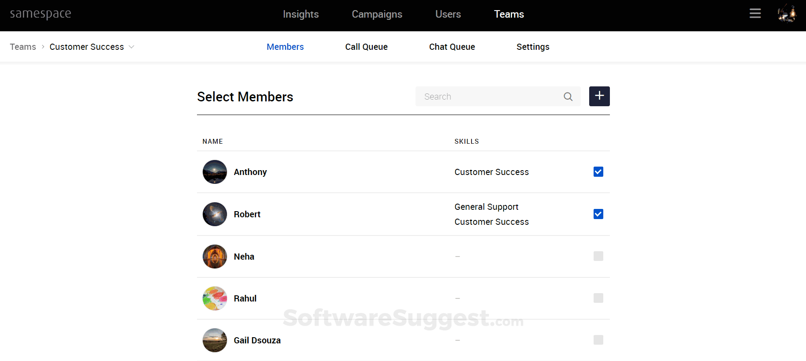806x361 pixels.
Task: Uncheck Anthony's member checkbox
Action: click(x=598, y=172)
